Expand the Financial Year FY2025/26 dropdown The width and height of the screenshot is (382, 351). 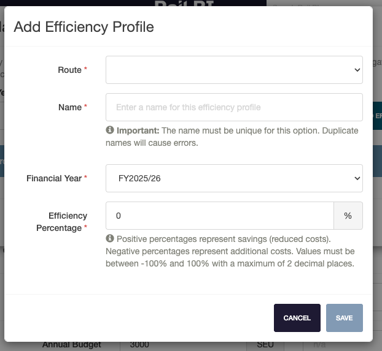(234, 178)
